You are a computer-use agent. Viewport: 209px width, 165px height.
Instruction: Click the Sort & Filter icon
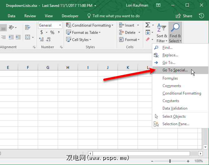162,33
